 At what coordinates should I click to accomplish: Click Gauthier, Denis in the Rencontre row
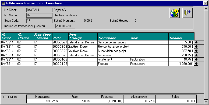pos(82,47)
